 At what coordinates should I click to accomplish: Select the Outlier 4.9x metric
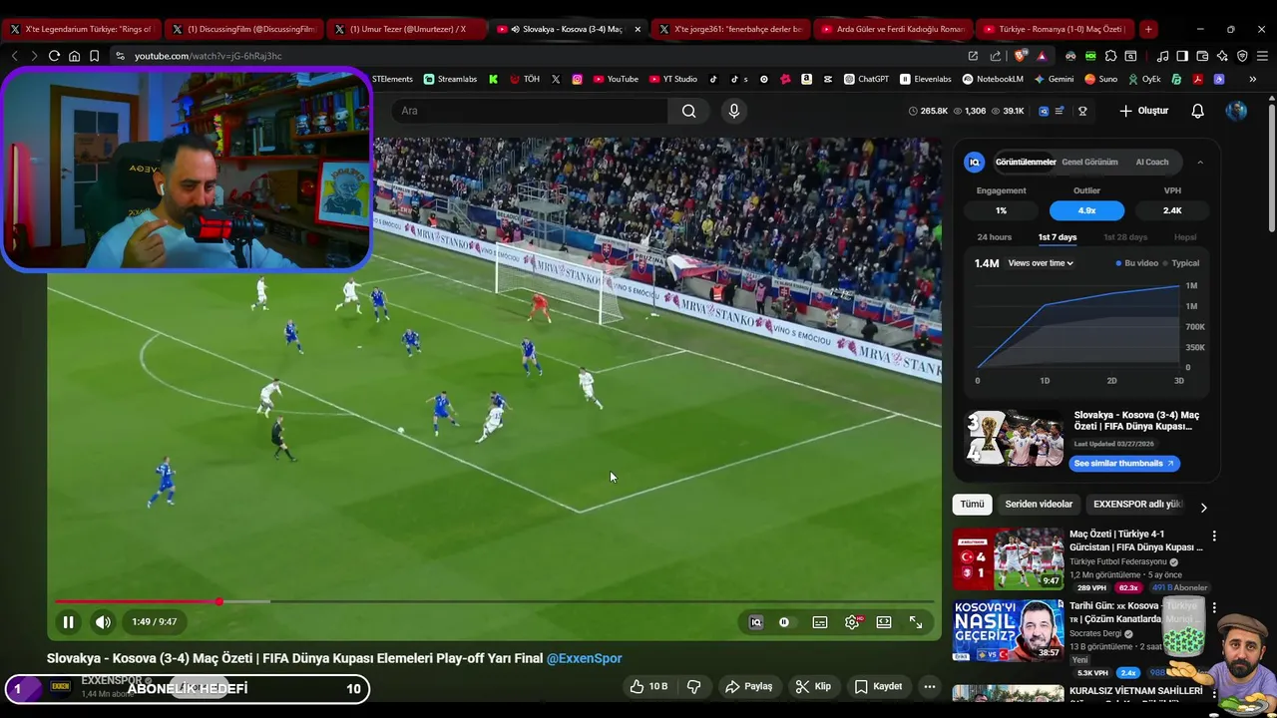[x=1086, y=210]
